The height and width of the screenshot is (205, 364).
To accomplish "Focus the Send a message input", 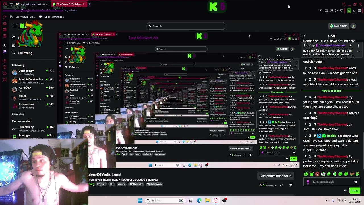I will [x=331, y=182].
